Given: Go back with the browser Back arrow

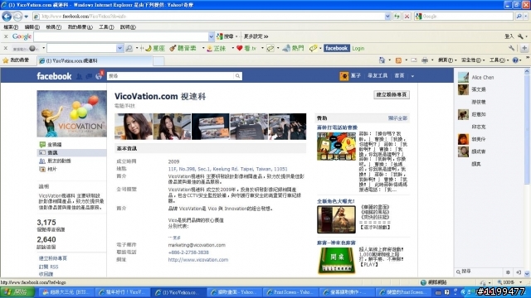Looking at the screenshot, I should pos(7,16).
